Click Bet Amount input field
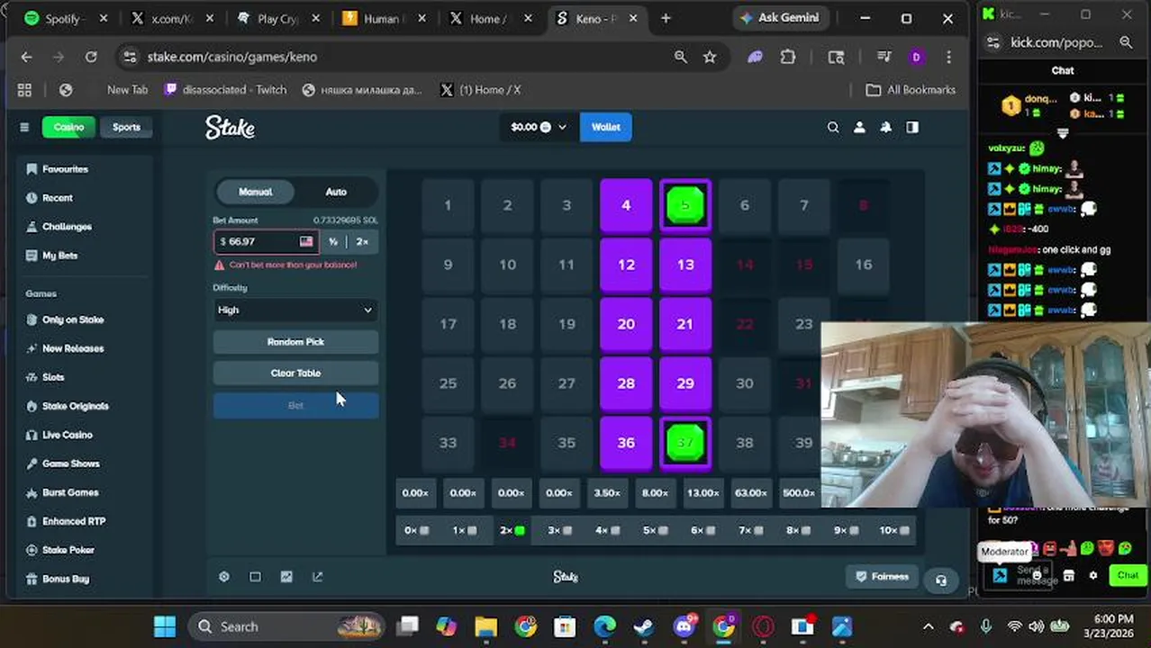This screenshot has width=1151, height=648. point(267,241)
